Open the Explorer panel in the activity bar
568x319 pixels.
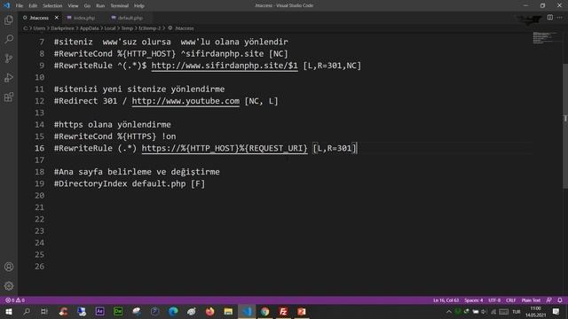pyautogui.click(x=9, y=19)
